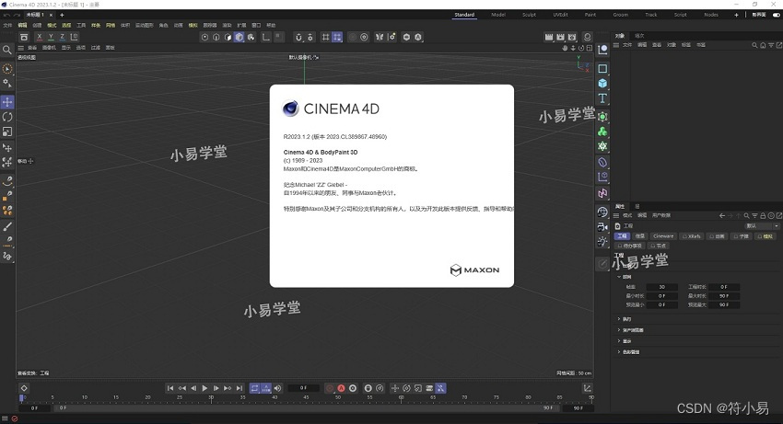
Task: Click the green Cloner generator icon
Action: pos(602,132)
